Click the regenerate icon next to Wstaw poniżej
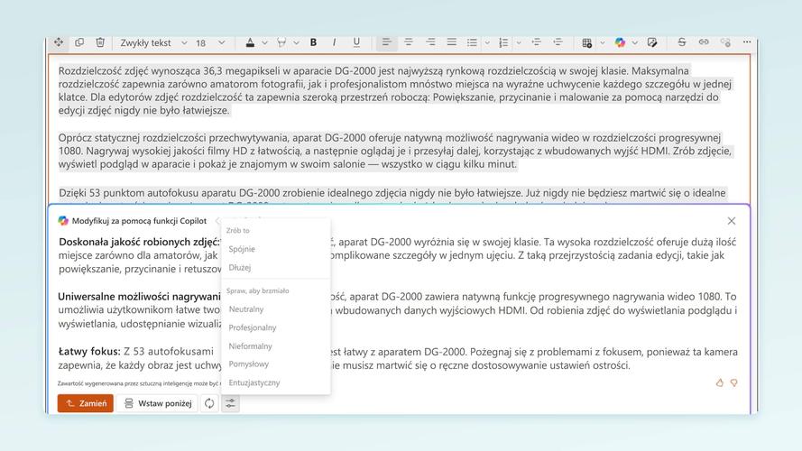This screenshot has height=451, width=802. tap(209, 403)
